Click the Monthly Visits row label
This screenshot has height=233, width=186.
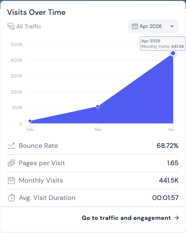[x=41, y=180]
